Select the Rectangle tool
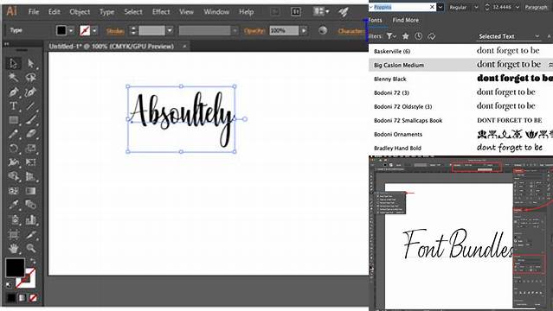 (13, 120)
